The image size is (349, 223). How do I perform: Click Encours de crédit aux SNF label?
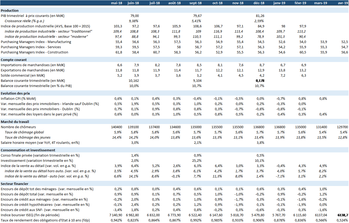40,210
